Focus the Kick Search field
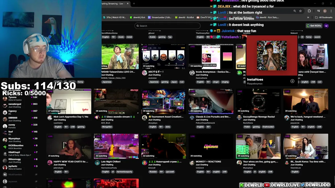Viewport: 335px width, 188px height. point(167,26)
